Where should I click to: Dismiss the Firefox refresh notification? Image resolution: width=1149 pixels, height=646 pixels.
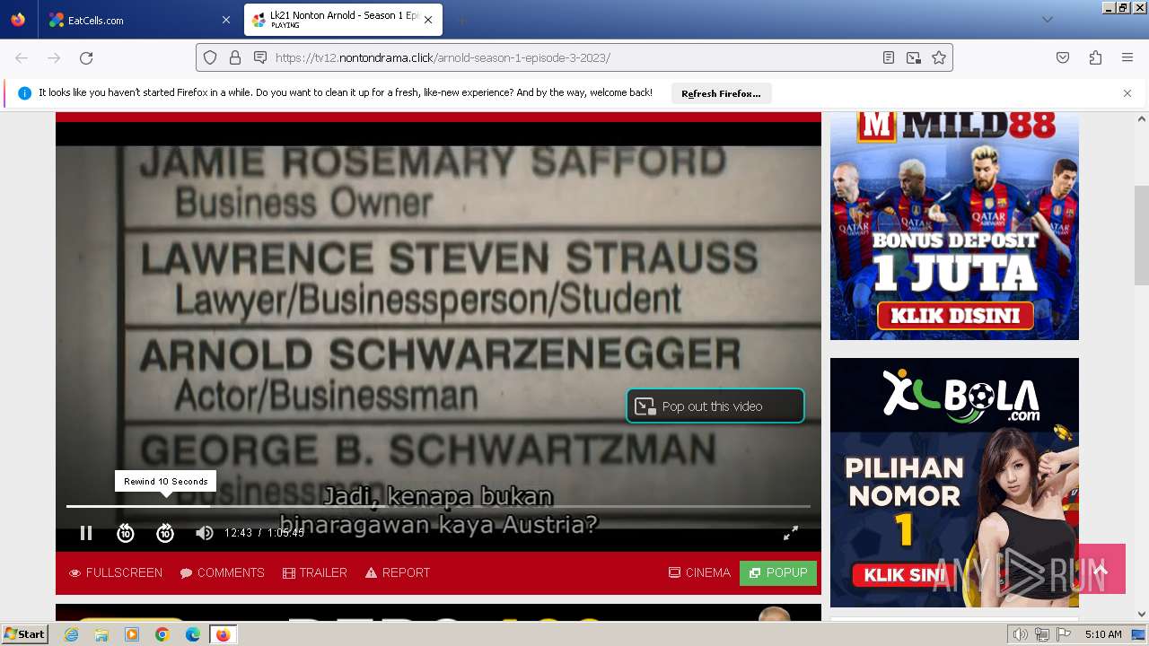pos(1127,93)
